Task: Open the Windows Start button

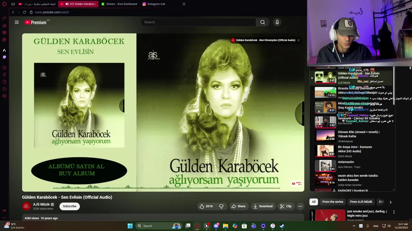Action: pos(130,226)
